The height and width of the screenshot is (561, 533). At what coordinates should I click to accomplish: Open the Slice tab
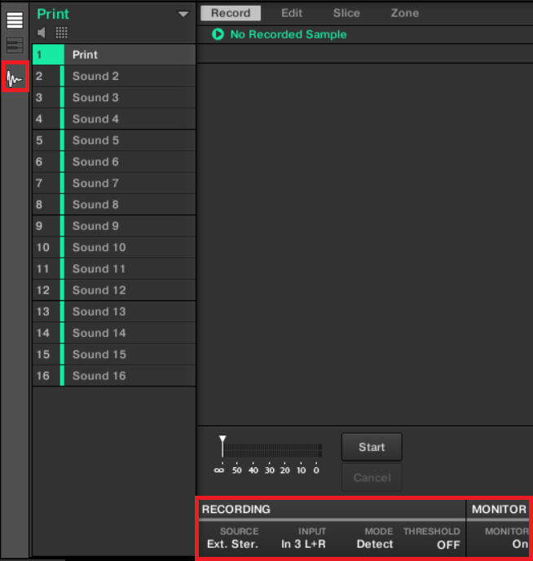[x=346, y=13]
